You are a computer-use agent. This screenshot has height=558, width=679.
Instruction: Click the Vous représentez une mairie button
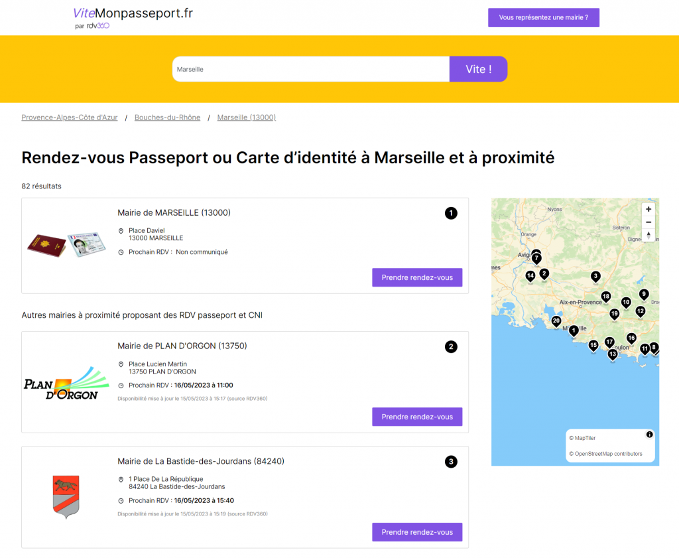(543, 17)
